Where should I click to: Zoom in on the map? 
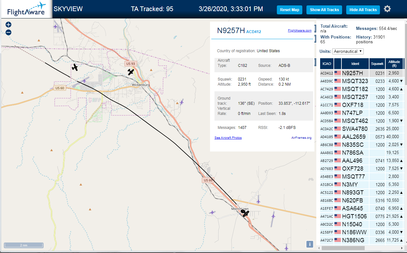pyautogui.click(x=9, y=25)
